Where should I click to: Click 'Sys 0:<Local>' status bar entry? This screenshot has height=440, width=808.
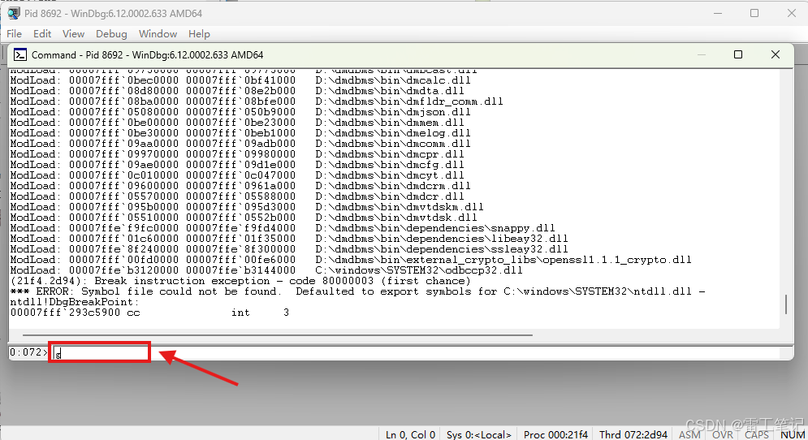(x=479, y=434)
